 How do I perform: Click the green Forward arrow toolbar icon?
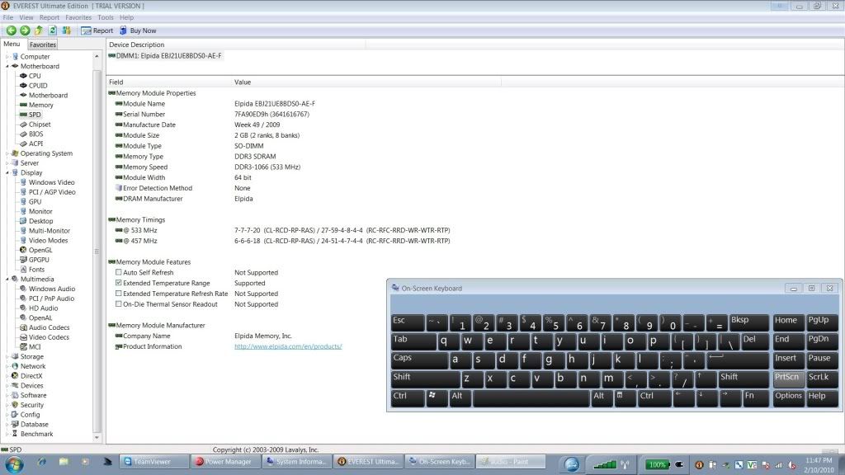click(25, 31)
